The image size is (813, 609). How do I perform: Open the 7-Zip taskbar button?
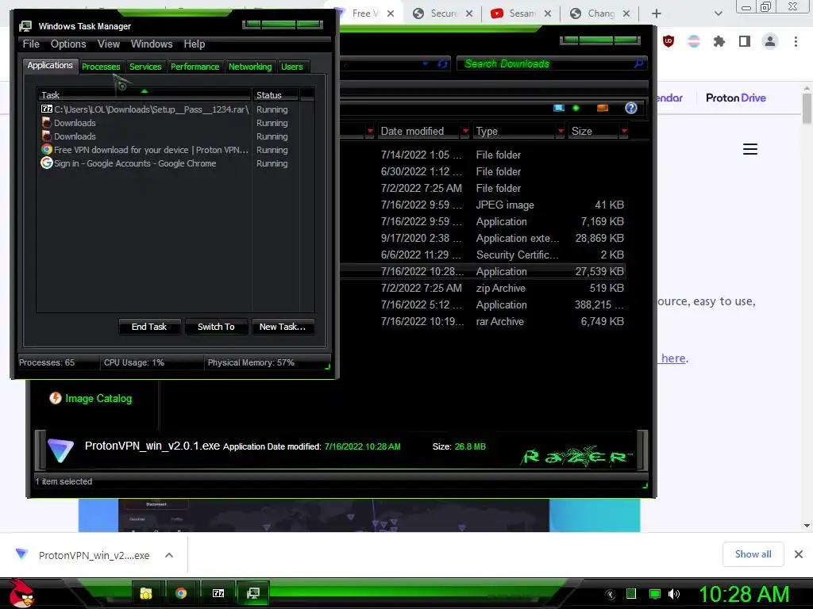tap(218, 593)
